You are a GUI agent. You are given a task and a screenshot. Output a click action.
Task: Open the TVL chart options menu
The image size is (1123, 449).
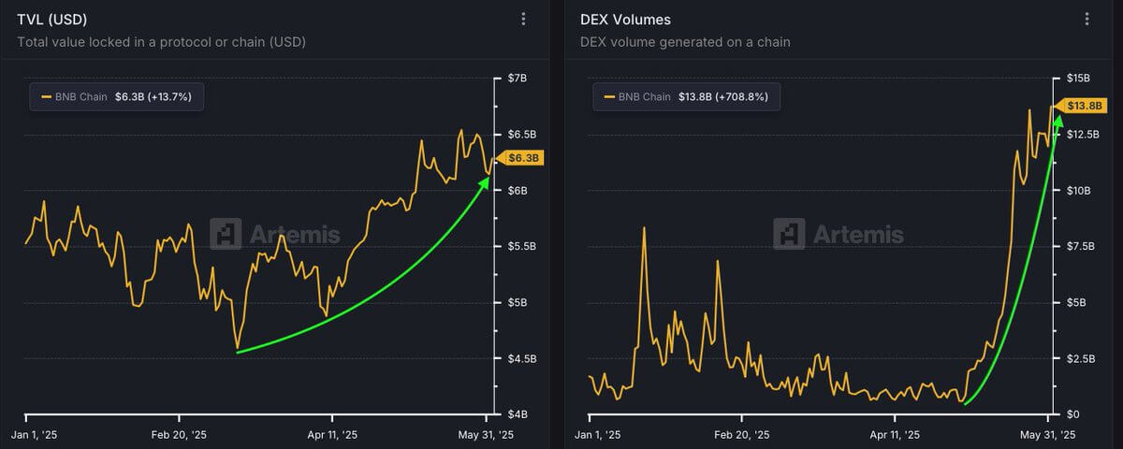pos(523,19)
